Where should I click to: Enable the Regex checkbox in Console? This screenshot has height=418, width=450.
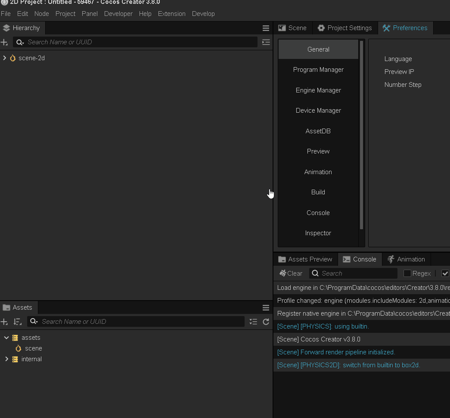pyautogui.click(x=407, y=274)
